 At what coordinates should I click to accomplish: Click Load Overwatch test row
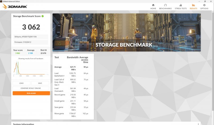click(71, 90)
